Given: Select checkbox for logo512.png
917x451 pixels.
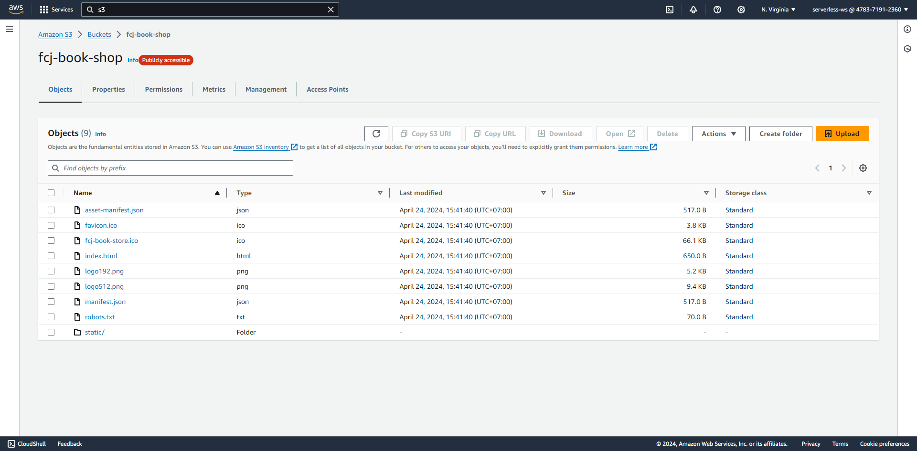Looking at the screenshot, I should click(x=51, y=286).
